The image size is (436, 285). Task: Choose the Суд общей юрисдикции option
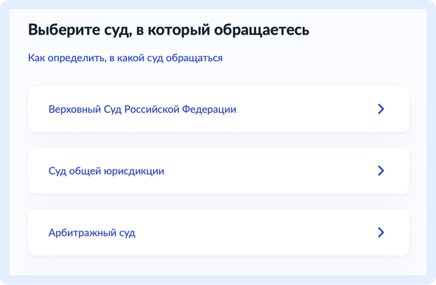218,171
